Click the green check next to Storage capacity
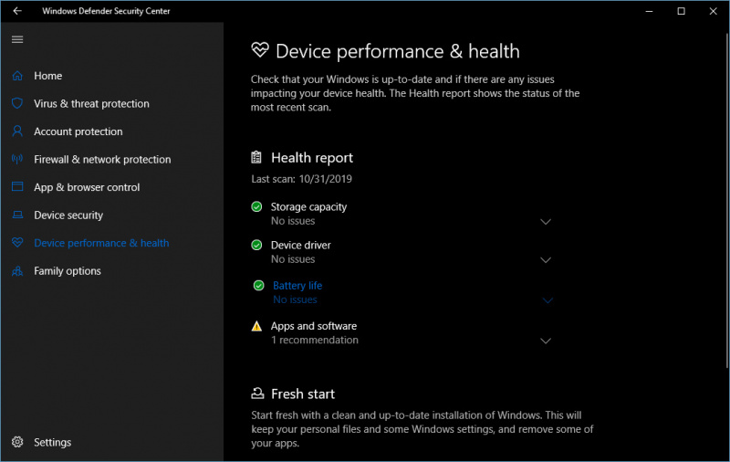Viewport: 730px width, 462px height. click(x=256, y=206)
